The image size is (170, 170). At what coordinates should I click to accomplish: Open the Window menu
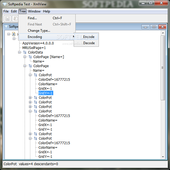coord(34,11)
